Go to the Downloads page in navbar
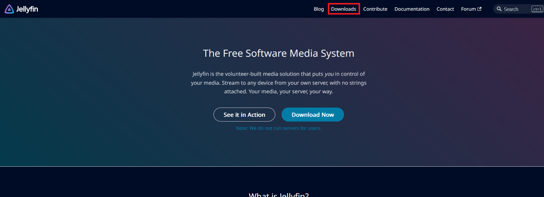 click(343, 9)
